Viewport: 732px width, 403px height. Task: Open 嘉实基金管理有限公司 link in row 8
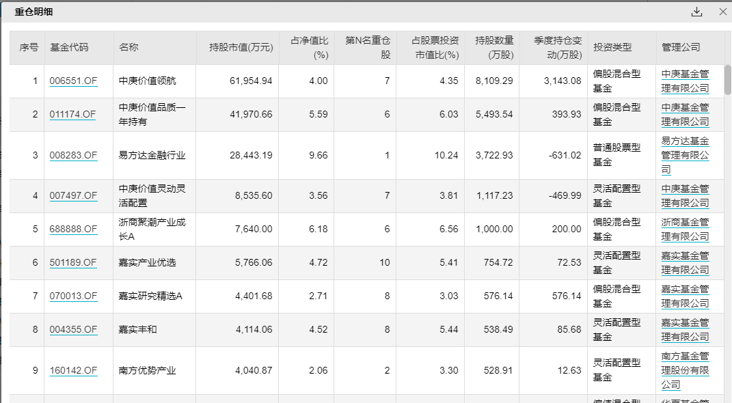(x=685, y=329)
